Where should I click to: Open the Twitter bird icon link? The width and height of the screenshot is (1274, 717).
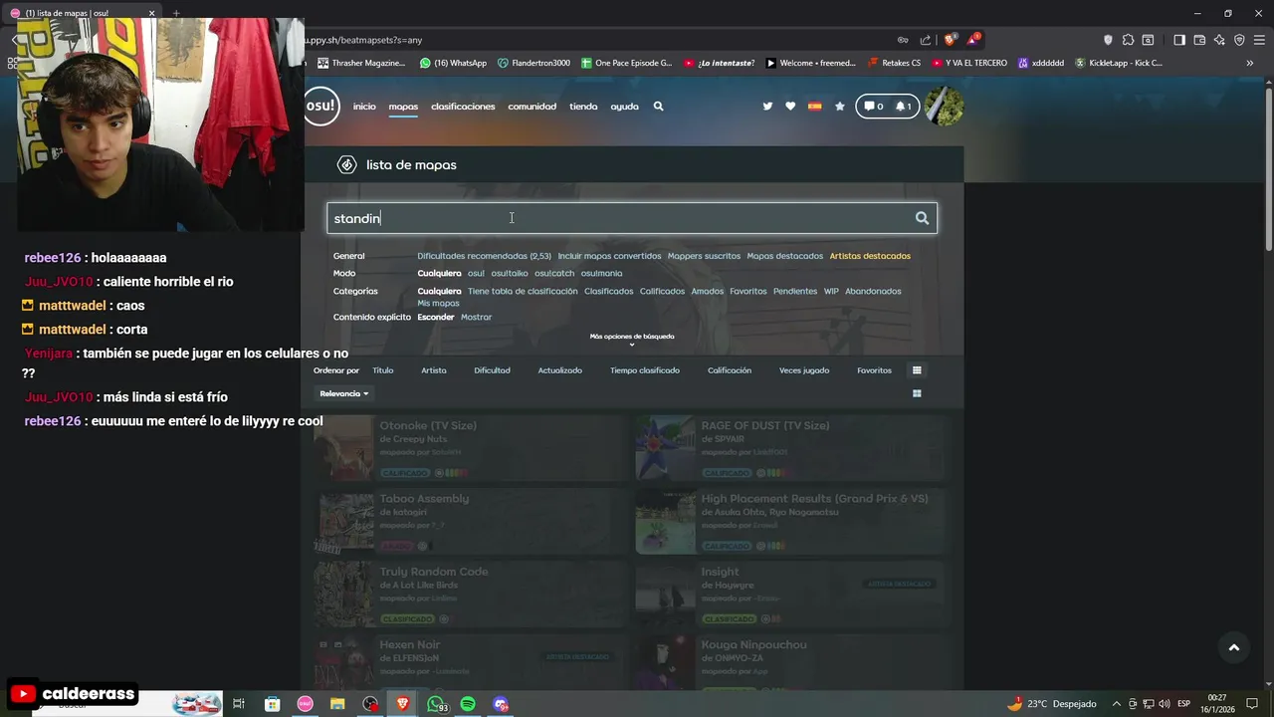click(x=767, y=107)
